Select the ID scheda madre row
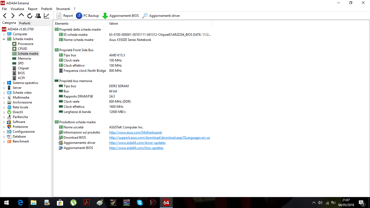370x208 pixels. click(133, 35)
